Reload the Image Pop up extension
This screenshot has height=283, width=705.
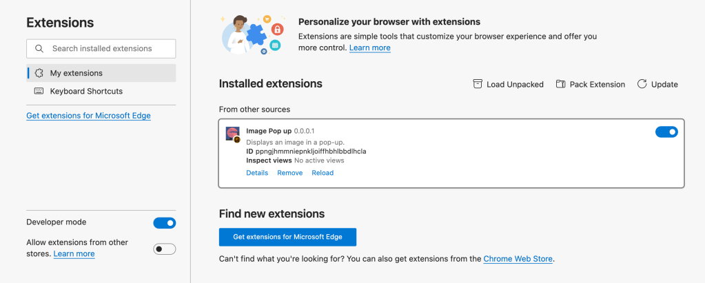[x=323, y=173]
